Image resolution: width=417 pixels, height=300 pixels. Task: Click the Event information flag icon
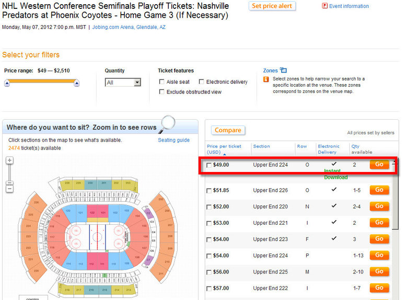tap(325, 6)
